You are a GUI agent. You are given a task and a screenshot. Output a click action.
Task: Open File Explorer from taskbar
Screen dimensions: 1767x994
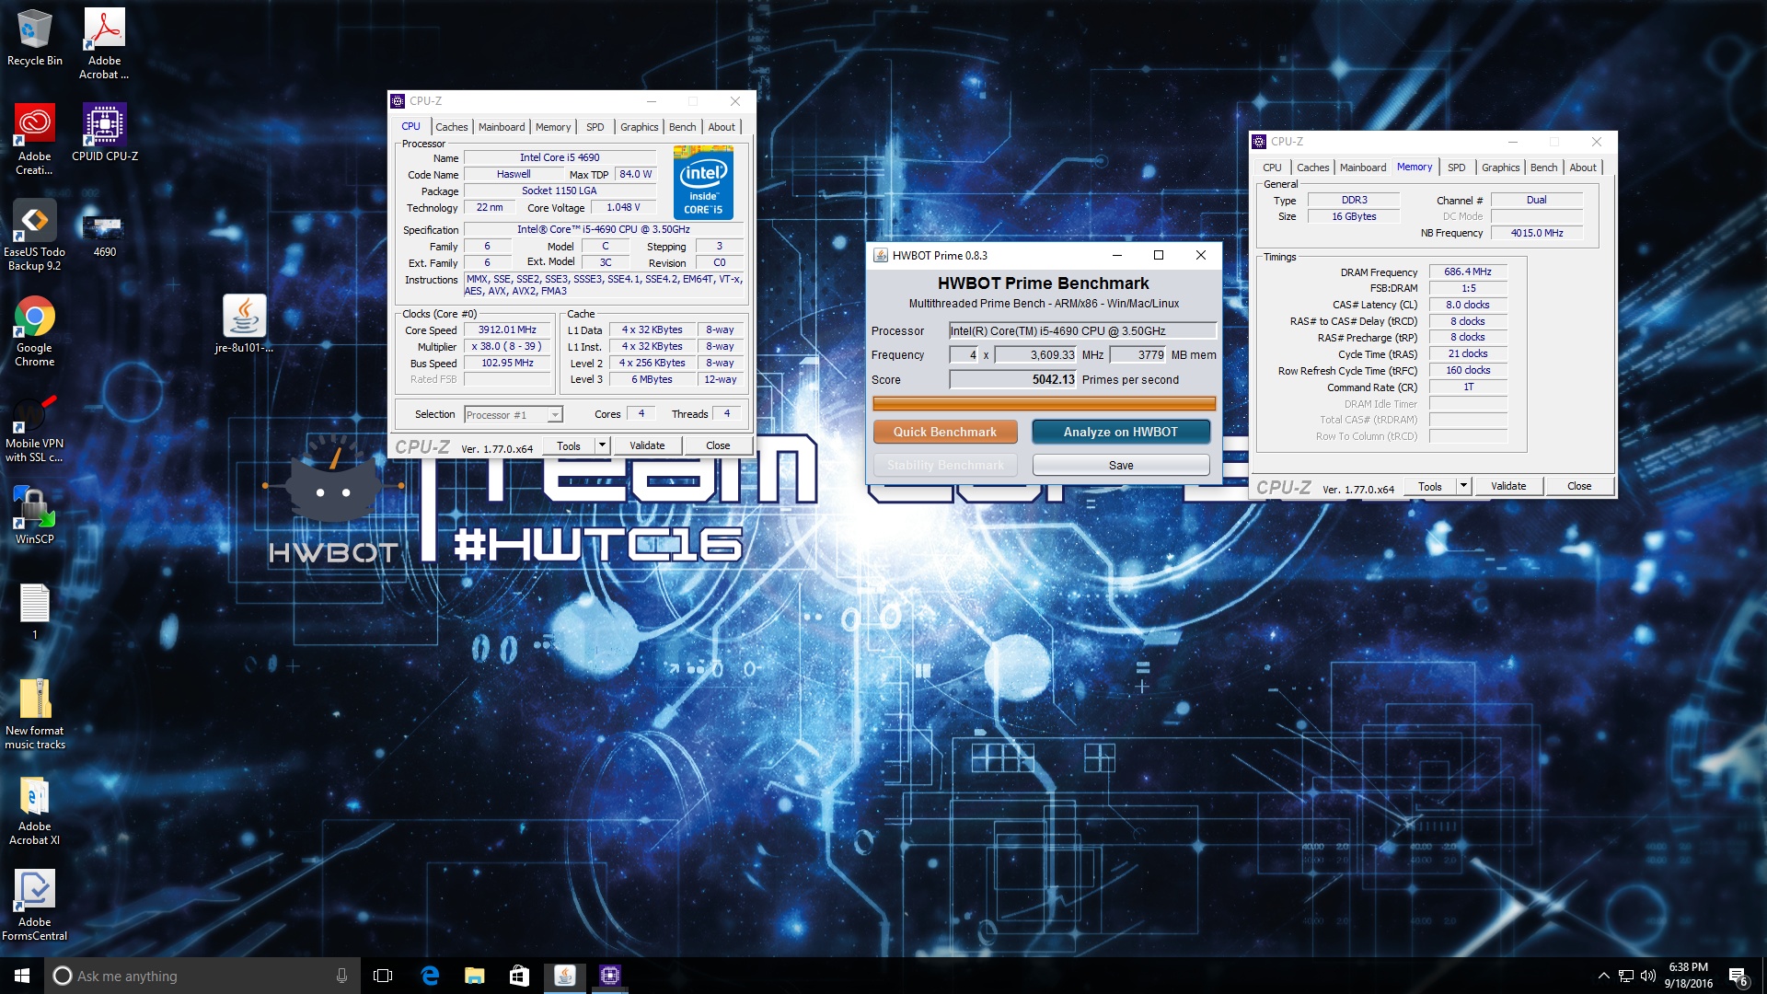click(475, 976)
